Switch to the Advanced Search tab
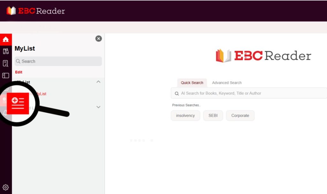327x194 pixels. (x=227, y=83)
